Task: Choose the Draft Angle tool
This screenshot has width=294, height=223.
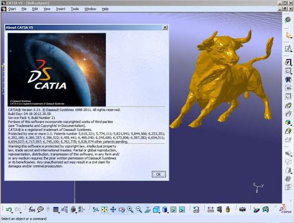Action: click(288, 170)
